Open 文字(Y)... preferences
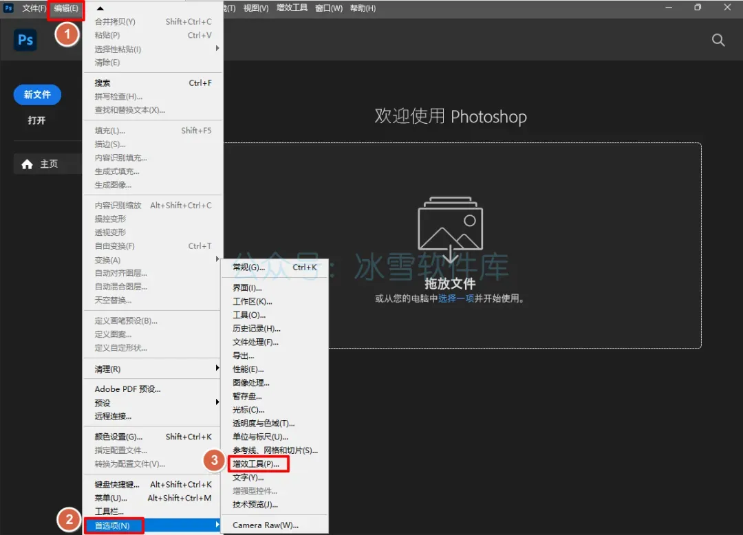Image resolution: width=743 pixels, height=535 pixels. [274, 478]
